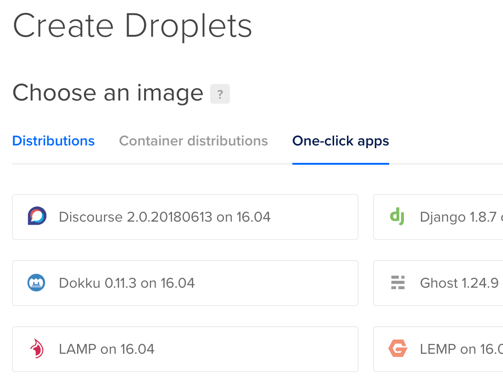The width and height of the screenshot is (503, 390).
Task: Choose Discourse 2.0.20180613 on 16.04 image
Action: tap(185, 217)
